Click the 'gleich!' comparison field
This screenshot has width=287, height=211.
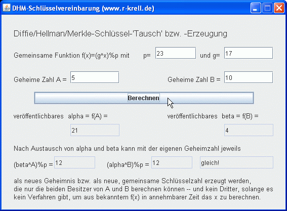[x=236, y=162]
